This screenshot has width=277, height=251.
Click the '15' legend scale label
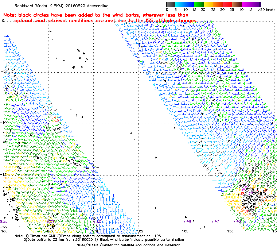pos(194,10)
